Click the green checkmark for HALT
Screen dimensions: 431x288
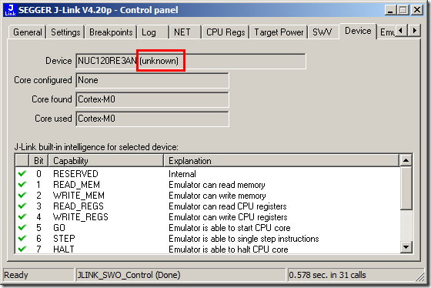[22, 249]
